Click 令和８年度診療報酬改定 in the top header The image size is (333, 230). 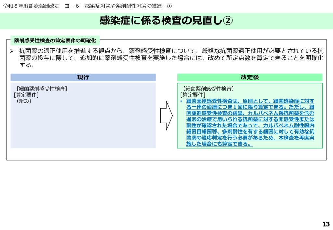pos(31,6)
